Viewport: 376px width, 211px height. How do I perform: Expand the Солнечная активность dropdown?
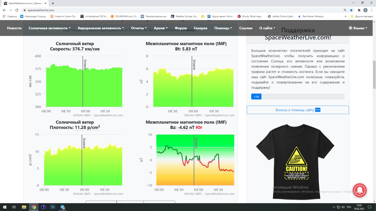[50, 28]
